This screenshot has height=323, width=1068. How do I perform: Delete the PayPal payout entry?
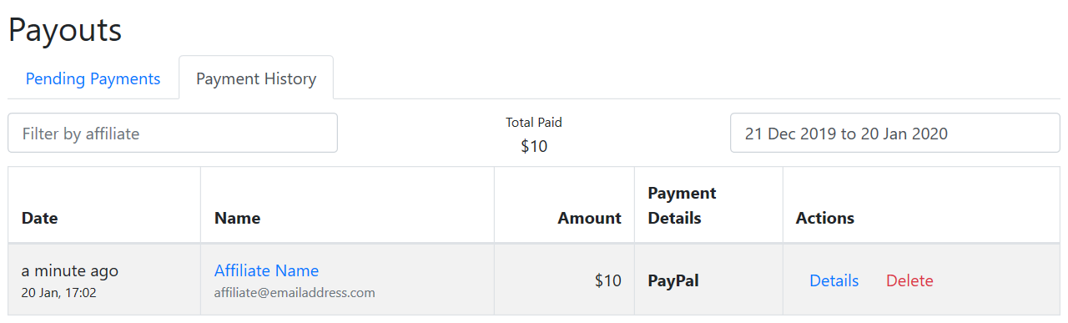[909, 280]
